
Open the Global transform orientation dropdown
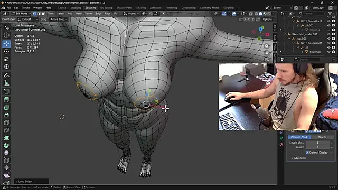132,14
